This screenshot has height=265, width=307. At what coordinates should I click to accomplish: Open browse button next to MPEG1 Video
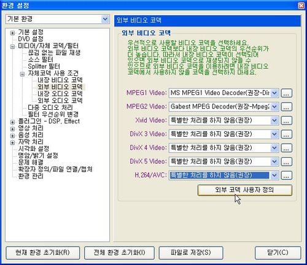tap(286, 93)
